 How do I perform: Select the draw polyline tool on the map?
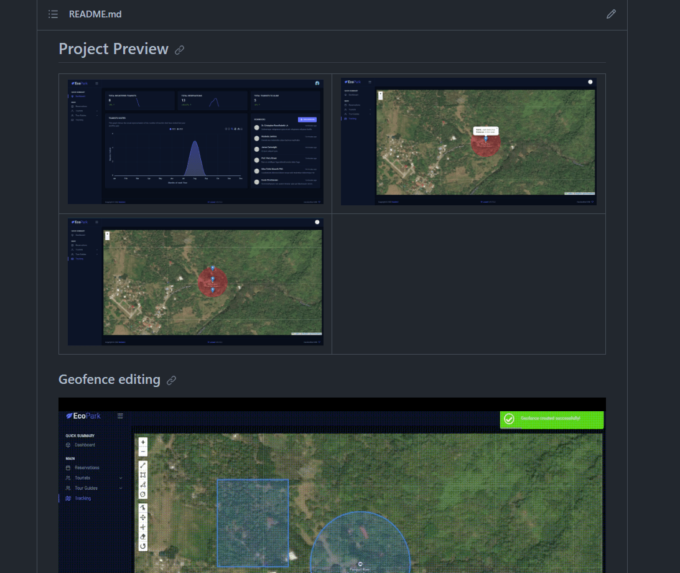[x=143, y=465]
